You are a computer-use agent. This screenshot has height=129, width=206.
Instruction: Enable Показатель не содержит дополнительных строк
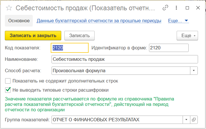[8, 81]
